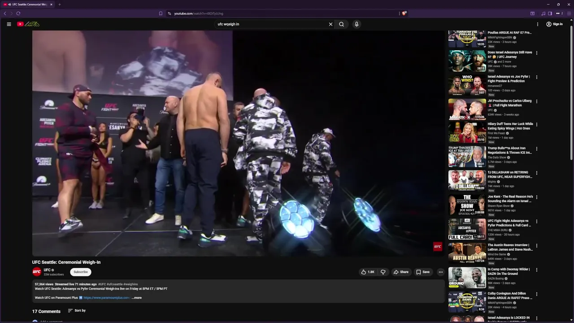This screenshot has width=574, height=323.
Task: Go back with the browser back arrow
Action: tap(5, 13)
